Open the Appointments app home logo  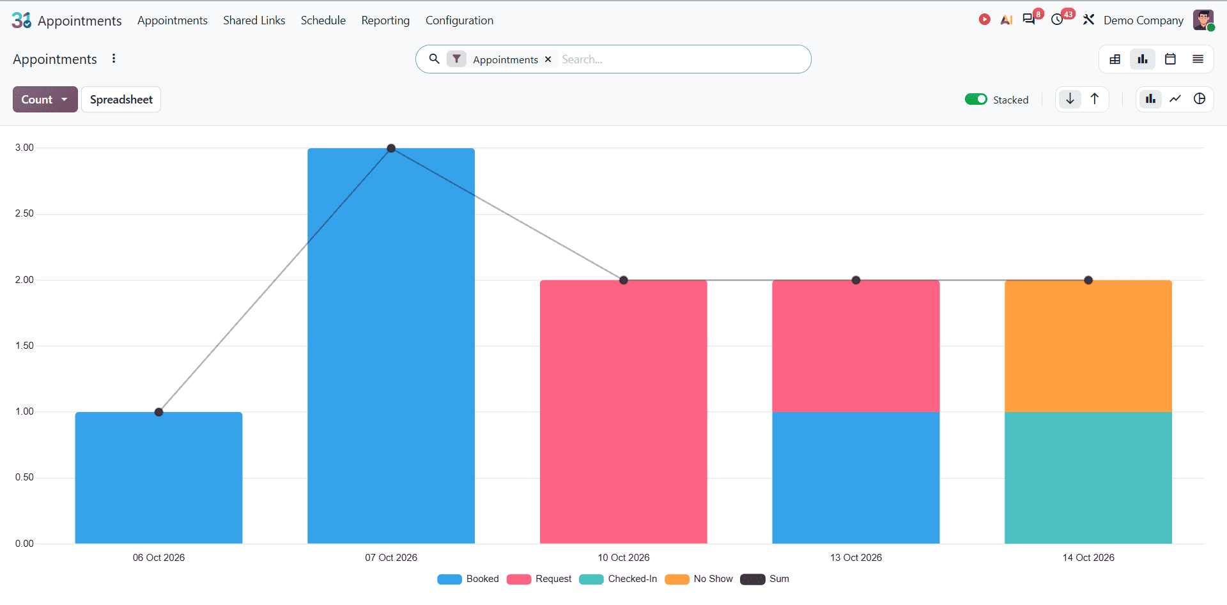21,20
